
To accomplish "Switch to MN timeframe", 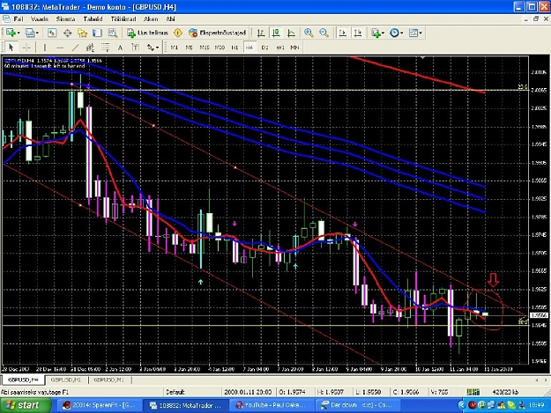I will pyautogui.click(x=294, y=48).
